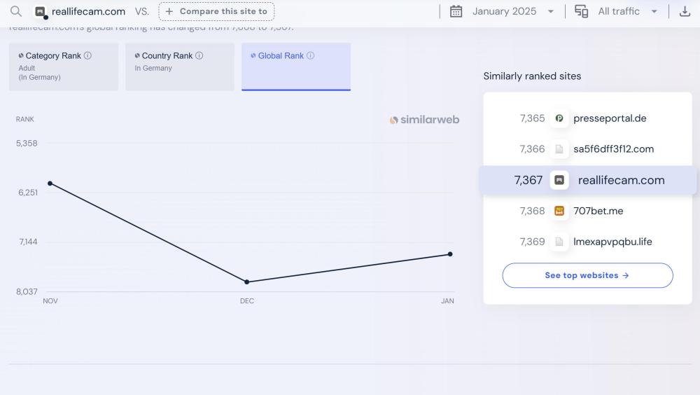Click the calendar icon beside January 2025

456,11
